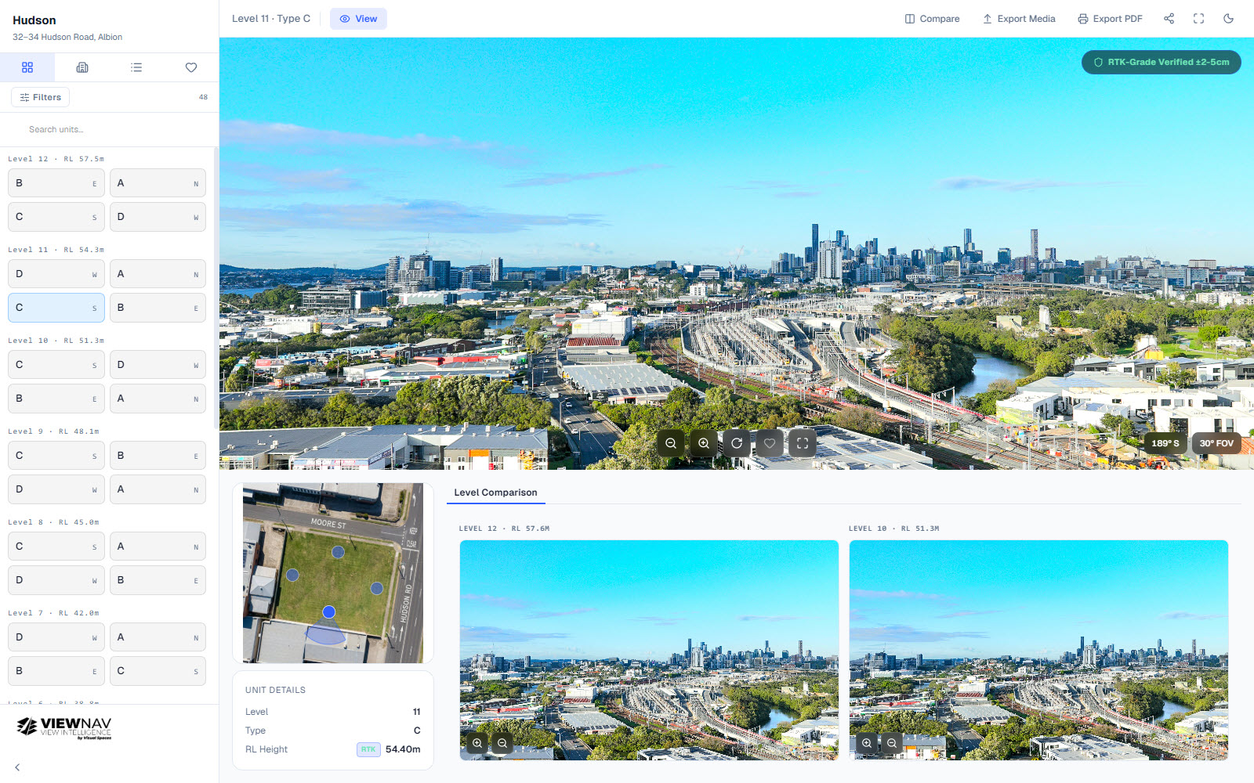Expand main panorama to fullscreen overlay
The height and width of the screenshot is (783, 1254).
[803, 443]
